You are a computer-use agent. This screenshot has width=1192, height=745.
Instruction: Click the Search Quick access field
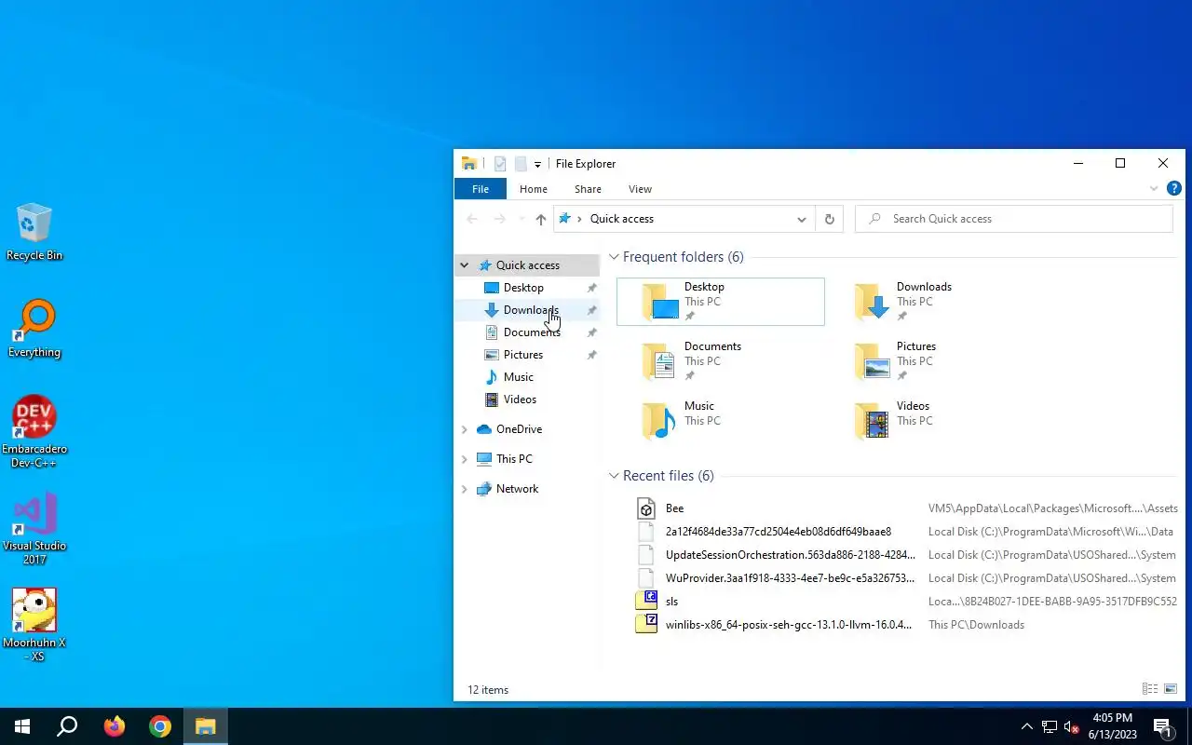coord(1013,219)
